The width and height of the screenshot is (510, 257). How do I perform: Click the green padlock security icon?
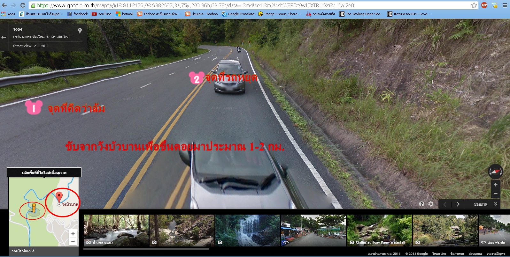[33, 5]
